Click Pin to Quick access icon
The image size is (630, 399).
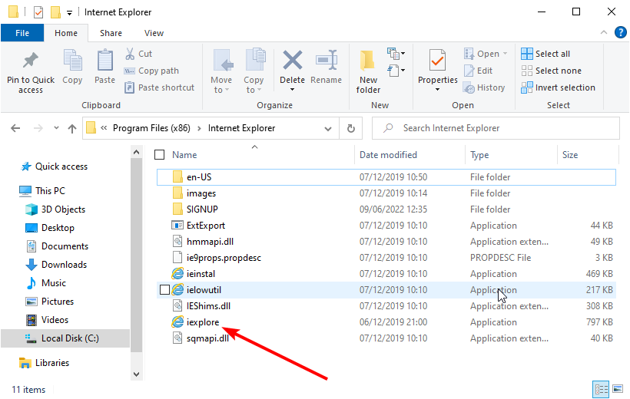coord(31,61)
